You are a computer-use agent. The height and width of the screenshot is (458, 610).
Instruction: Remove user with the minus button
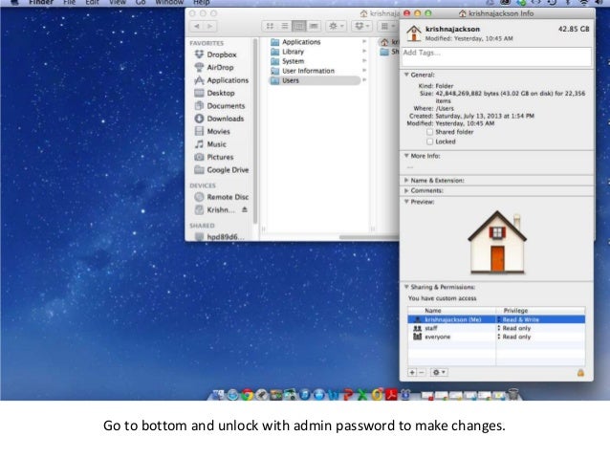tap(421, 372)
